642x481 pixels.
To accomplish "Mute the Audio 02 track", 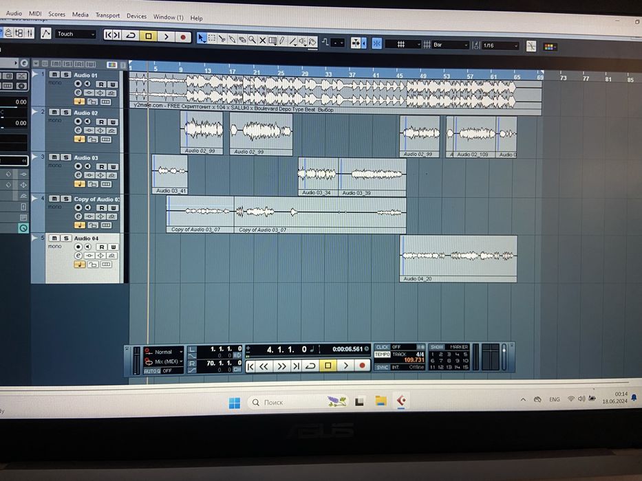I will (x=55, y=112).
